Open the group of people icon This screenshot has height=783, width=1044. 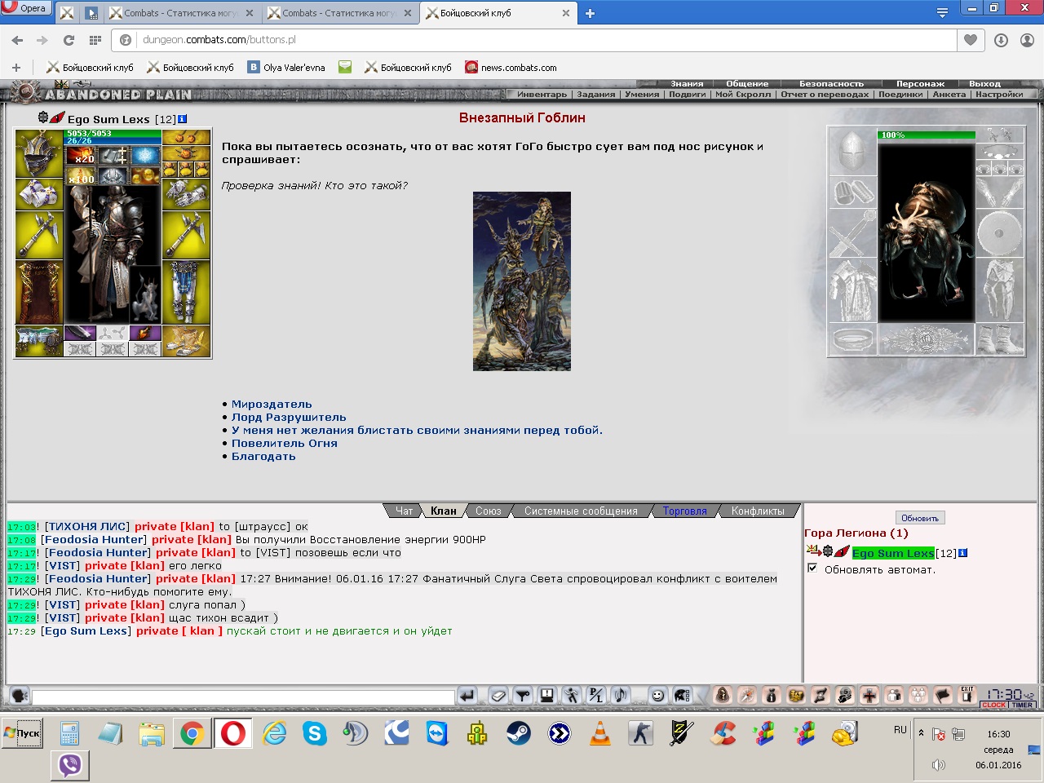918,696
